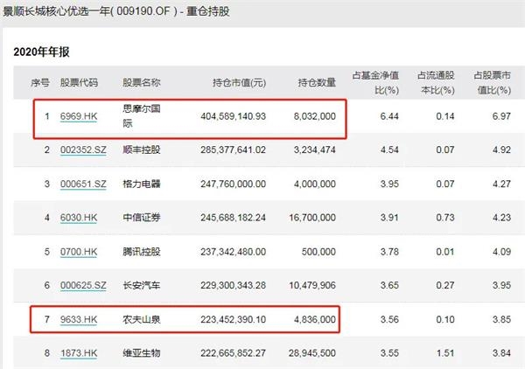Click float share ratio 0.14
This screenshot has height=369, width=525.
click(445, 116)
